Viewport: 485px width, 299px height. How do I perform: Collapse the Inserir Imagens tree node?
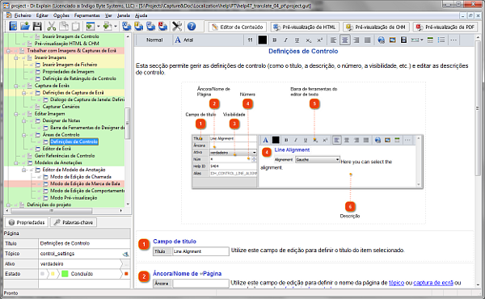click(16, 58)
